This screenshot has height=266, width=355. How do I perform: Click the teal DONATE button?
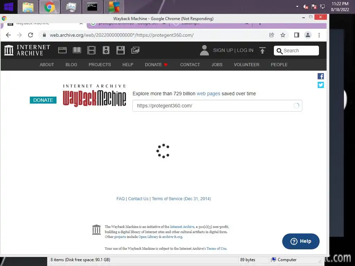click(43, 100)
